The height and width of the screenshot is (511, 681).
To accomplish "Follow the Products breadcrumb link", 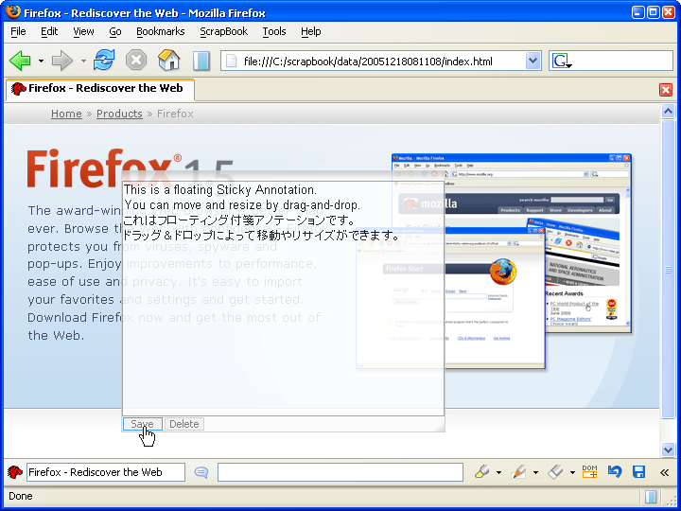I will pos(119,114).
